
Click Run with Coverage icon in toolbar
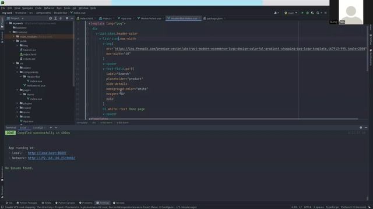(312, 13)
